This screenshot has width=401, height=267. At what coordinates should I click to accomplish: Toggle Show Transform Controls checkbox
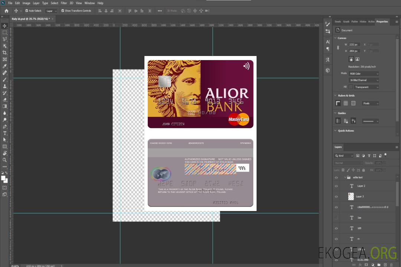coord(63,11)
